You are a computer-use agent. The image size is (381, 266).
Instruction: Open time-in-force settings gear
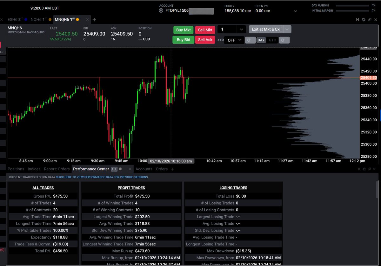coord(284,40)
